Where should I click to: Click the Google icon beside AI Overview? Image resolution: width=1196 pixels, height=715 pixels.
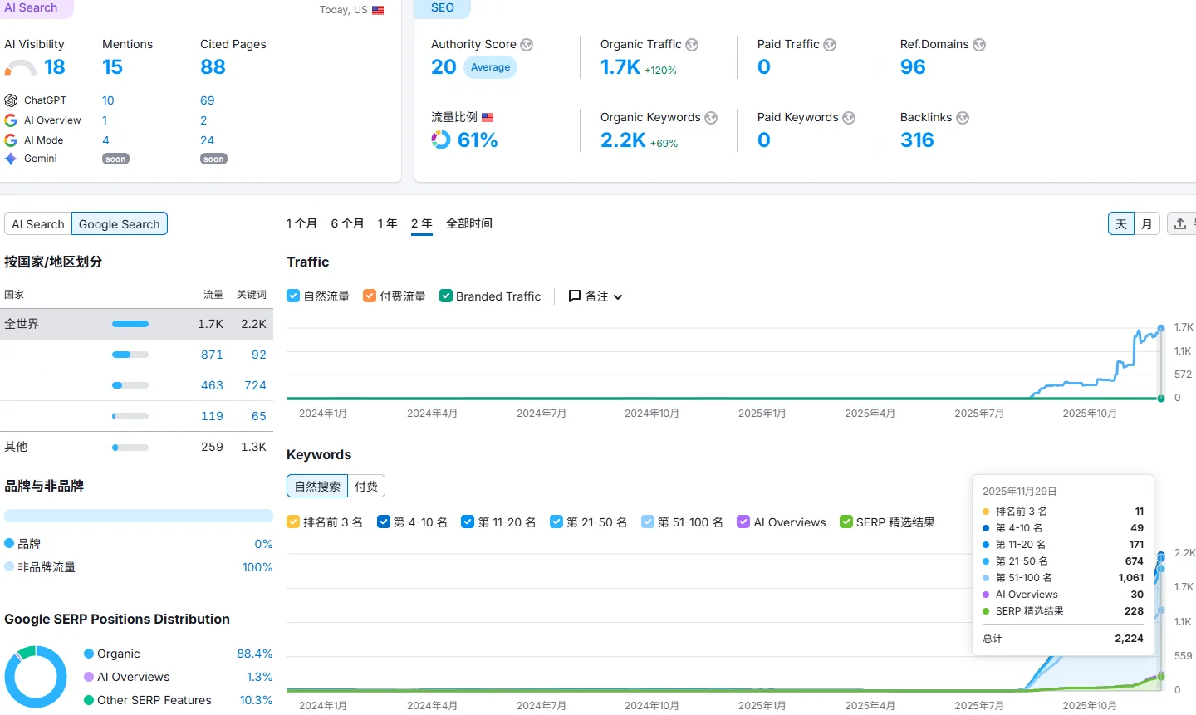click(11, 120)
